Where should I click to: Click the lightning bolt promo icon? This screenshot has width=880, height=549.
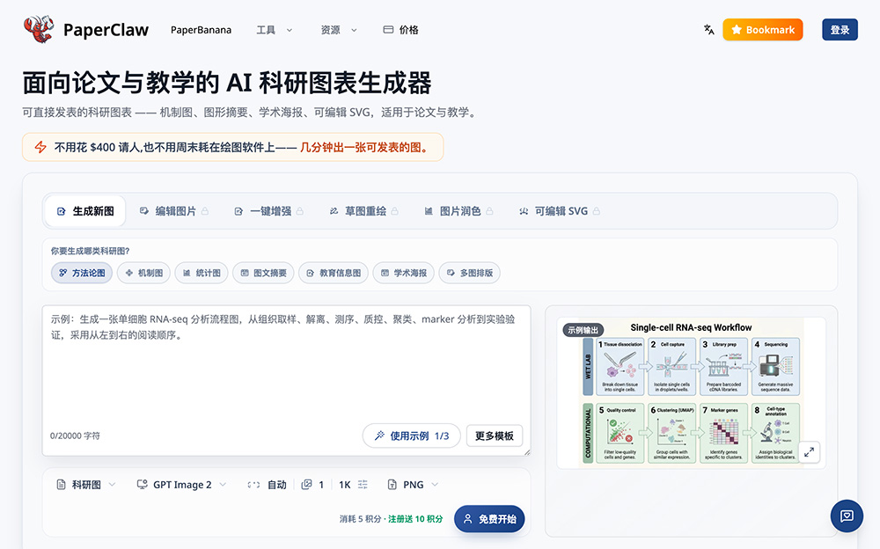pos(40,147)
